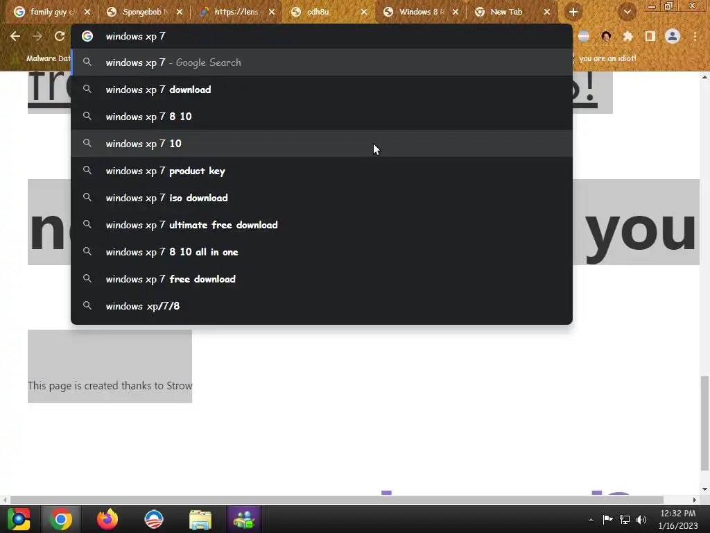Close the New Tab tab
710x533 pixels.
pos(547,12)
